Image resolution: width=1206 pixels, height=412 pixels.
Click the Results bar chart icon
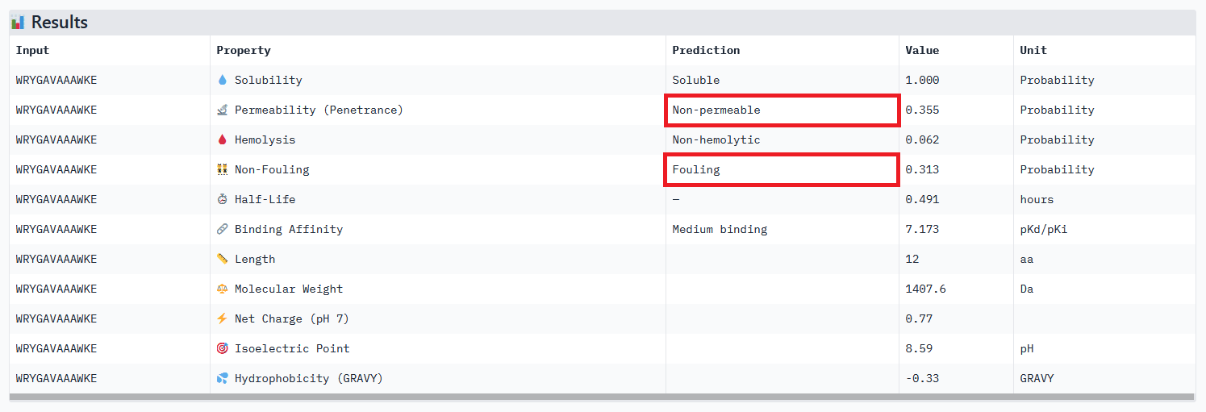coord(18,23)
